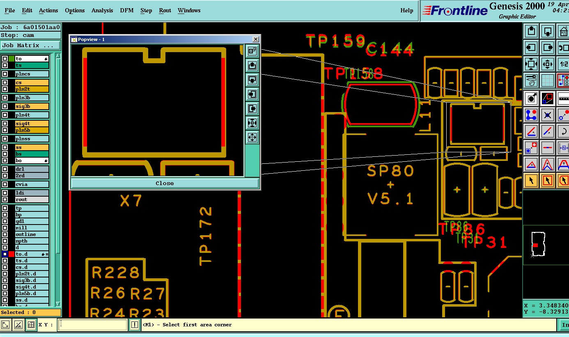
Task: Select the sig4t layer name
Action: (32, 124)
